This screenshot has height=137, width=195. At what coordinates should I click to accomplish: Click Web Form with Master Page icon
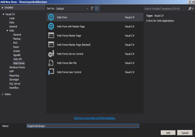click(51, 26)
